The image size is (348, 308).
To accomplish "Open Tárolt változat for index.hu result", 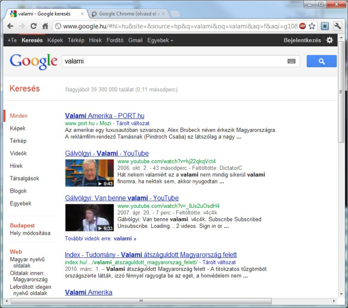I will pos(219,262).
